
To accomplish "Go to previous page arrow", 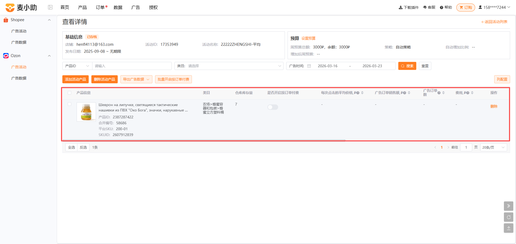I will 435,147.
